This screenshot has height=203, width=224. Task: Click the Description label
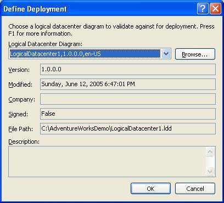pyautogui.click(x=24, y=142)
